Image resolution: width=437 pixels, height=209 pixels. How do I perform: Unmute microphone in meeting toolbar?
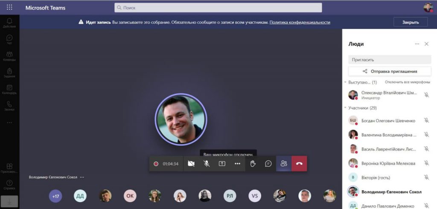point(207,164)
